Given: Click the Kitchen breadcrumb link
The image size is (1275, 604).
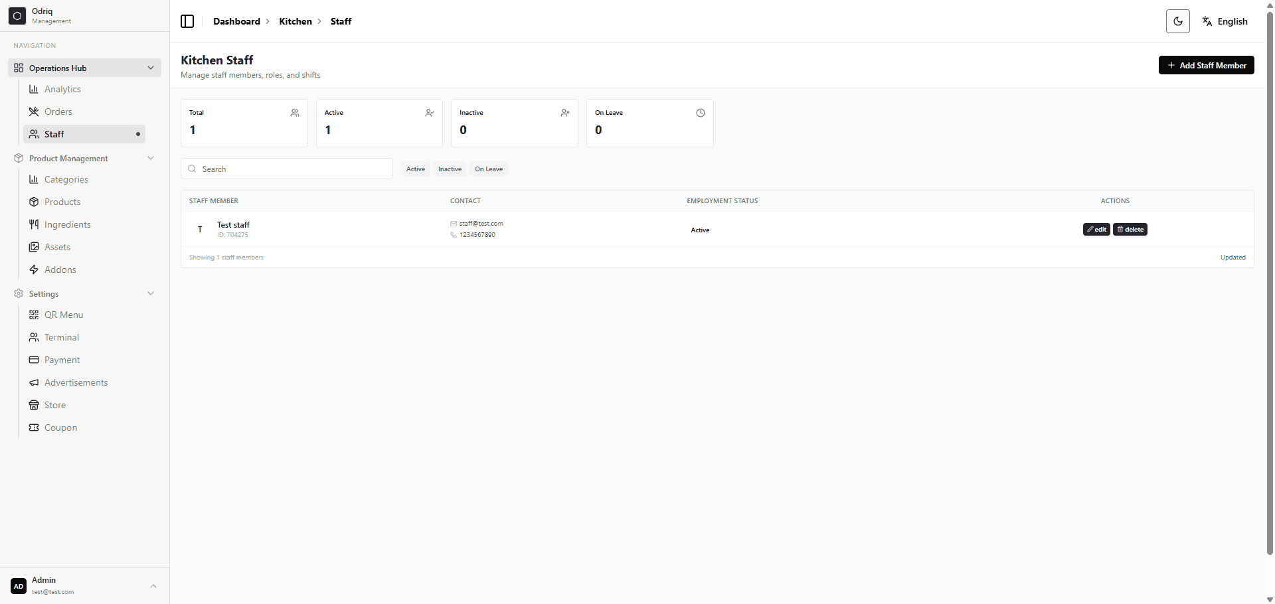Looking at the screenshot, I should [296, 21].
